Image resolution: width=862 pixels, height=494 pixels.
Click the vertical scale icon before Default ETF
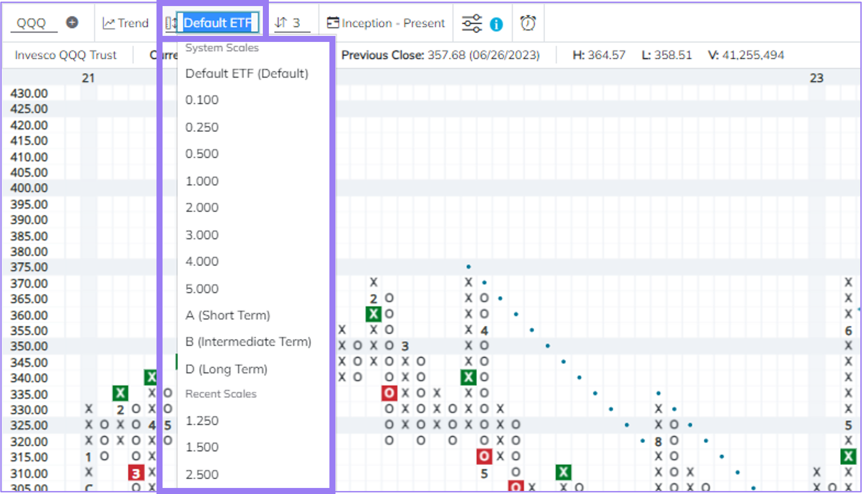pyautogui.click(x=171, y=23)
